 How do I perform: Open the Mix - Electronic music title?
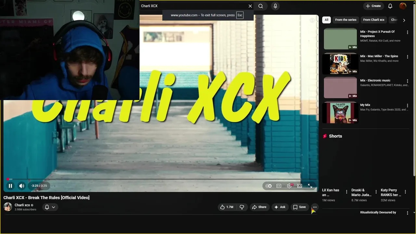pyautogui.click(x=375, y=80)
